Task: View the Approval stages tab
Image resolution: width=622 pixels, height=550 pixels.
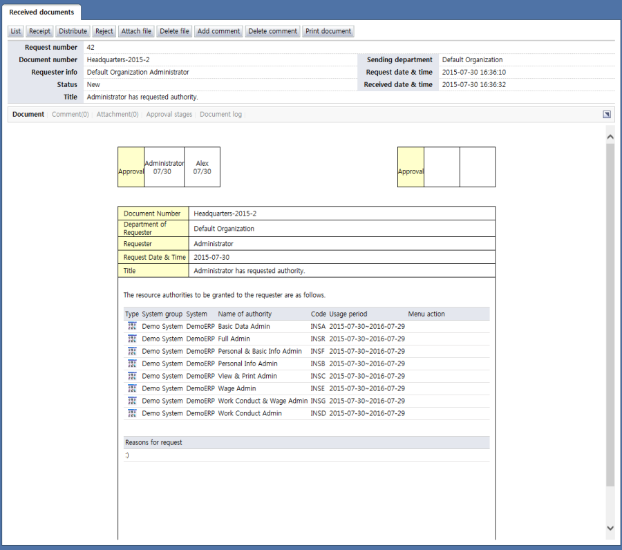Action: click(x=169, y=115)
